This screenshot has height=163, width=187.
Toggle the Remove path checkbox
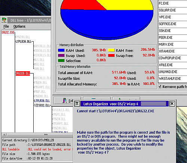(160, 87)
